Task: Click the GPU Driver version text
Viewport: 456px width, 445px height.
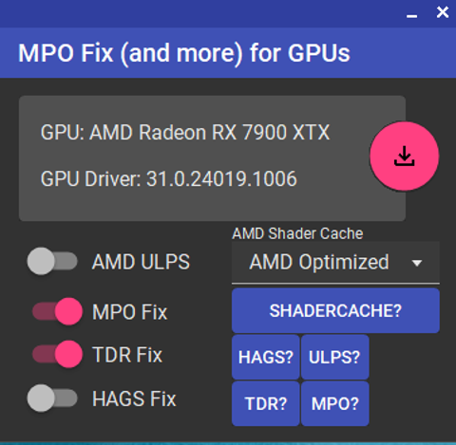Action: coord(169,178)
